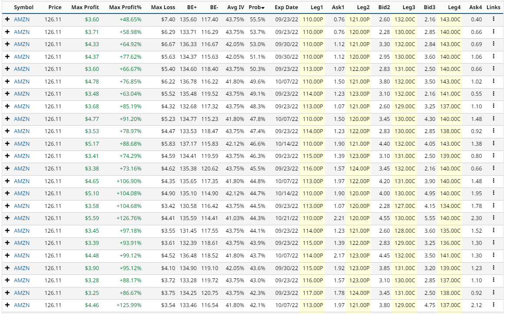Open three-dot links menu for +99.12% row
Screen dimensions: 505x314
[493, 255]
